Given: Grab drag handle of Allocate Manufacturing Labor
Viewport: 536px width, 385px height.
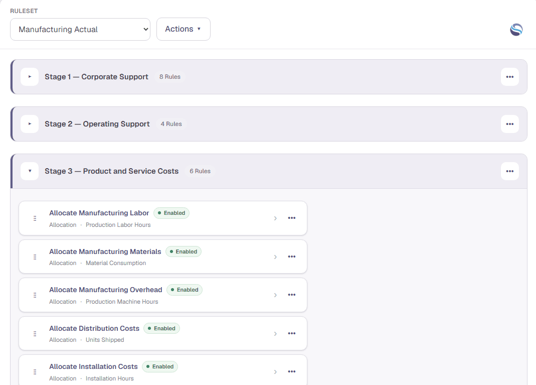Looking at the screenshot, I should coord(35,218).
